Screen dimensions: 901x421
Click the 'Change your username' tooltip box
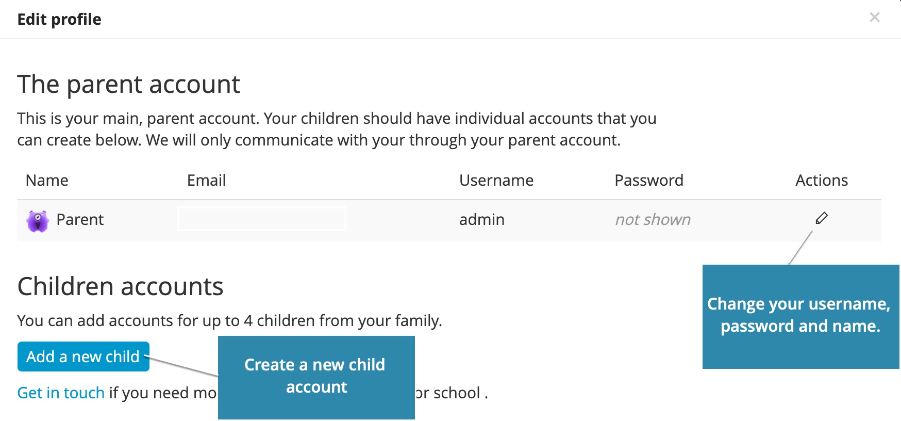click(800, 316)
